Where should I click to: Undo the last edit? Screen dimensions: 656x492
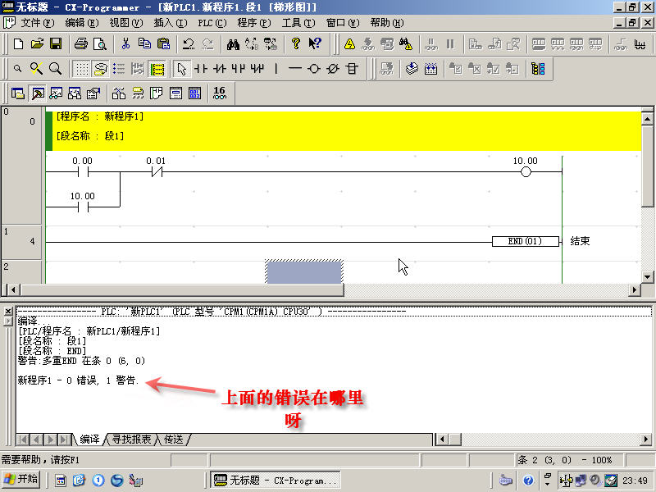click(189, 44)
